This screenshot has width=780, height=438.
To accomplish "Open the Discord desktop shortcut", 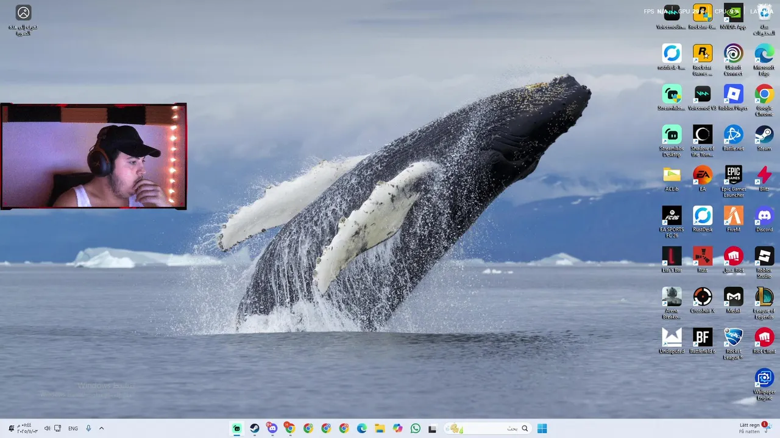I will [x=764, y=219].
